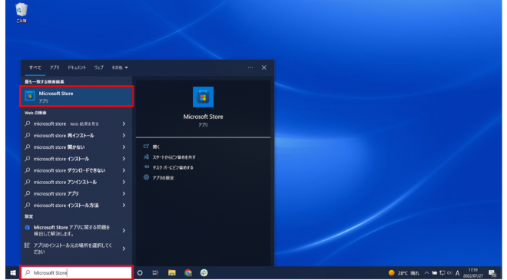Launch Slack from the taskbar

[204, 273]
